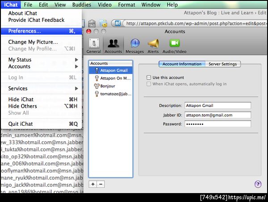Image resolution: width=268 pixels, height=202 pixels.
Task: Open the Help menu
Action: pos(172,4)
